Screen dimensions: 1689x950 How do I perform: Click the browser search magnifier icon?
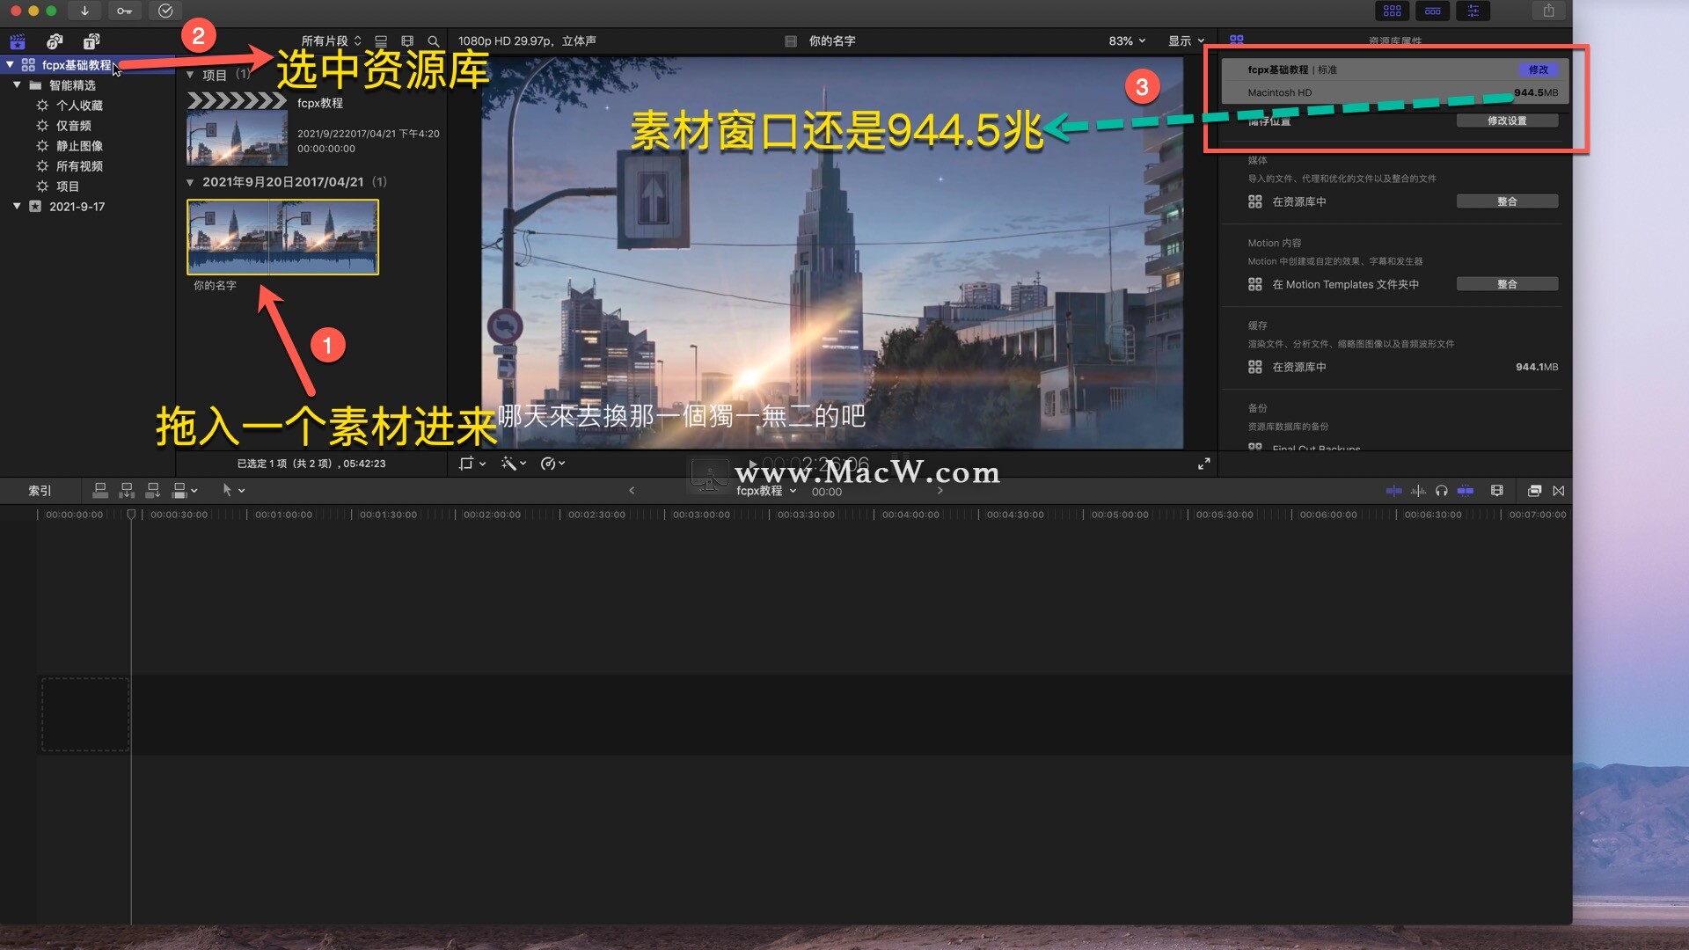[433, 41]
